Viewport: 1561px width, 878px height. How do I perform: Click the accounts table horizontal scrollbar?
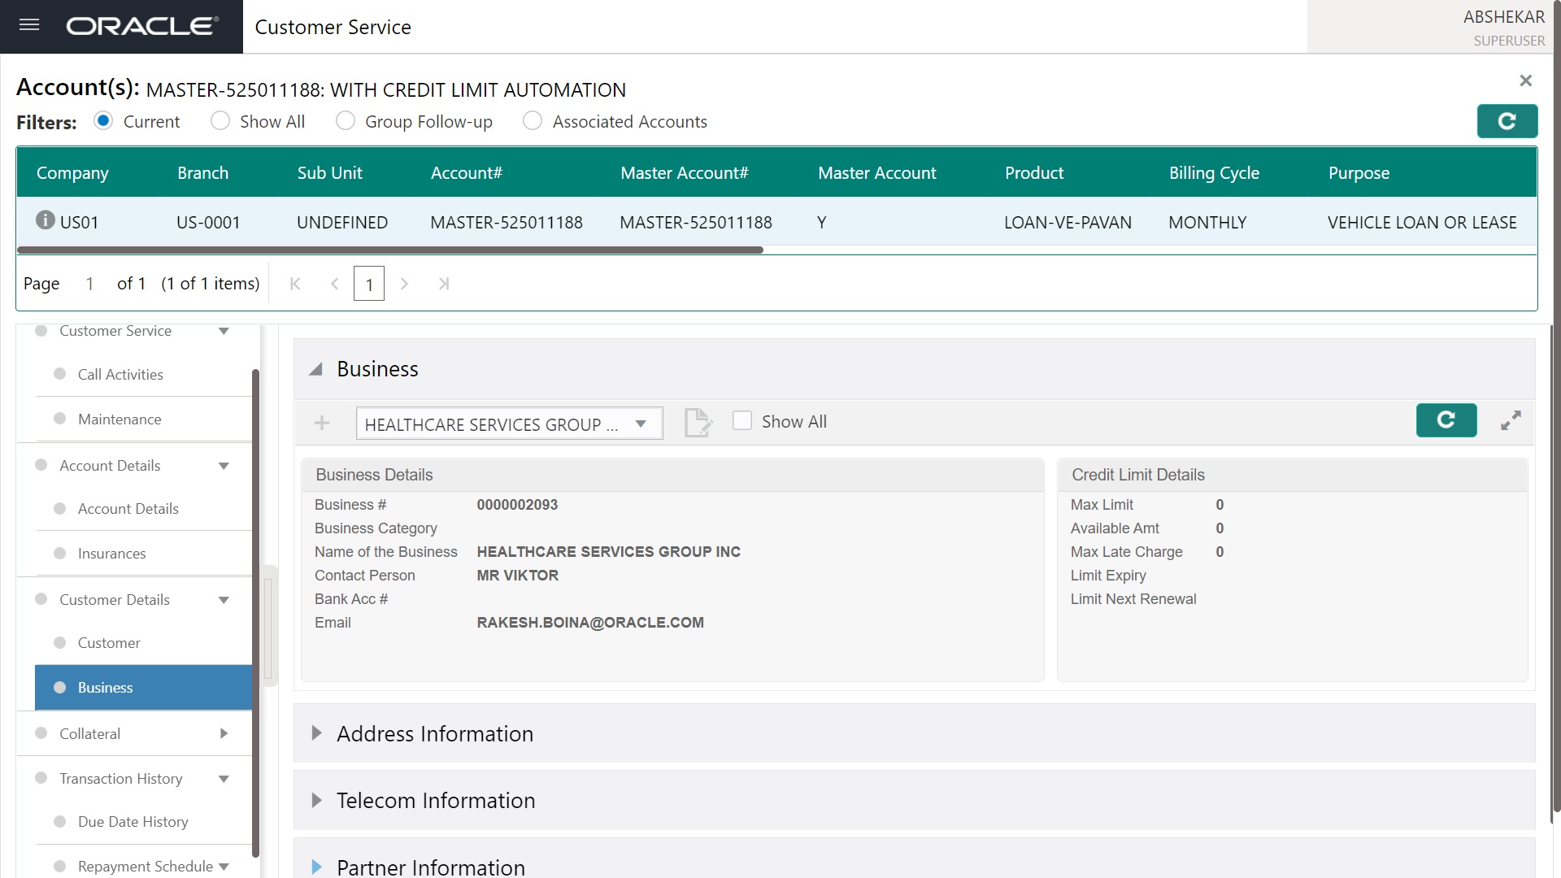[390, 250]
